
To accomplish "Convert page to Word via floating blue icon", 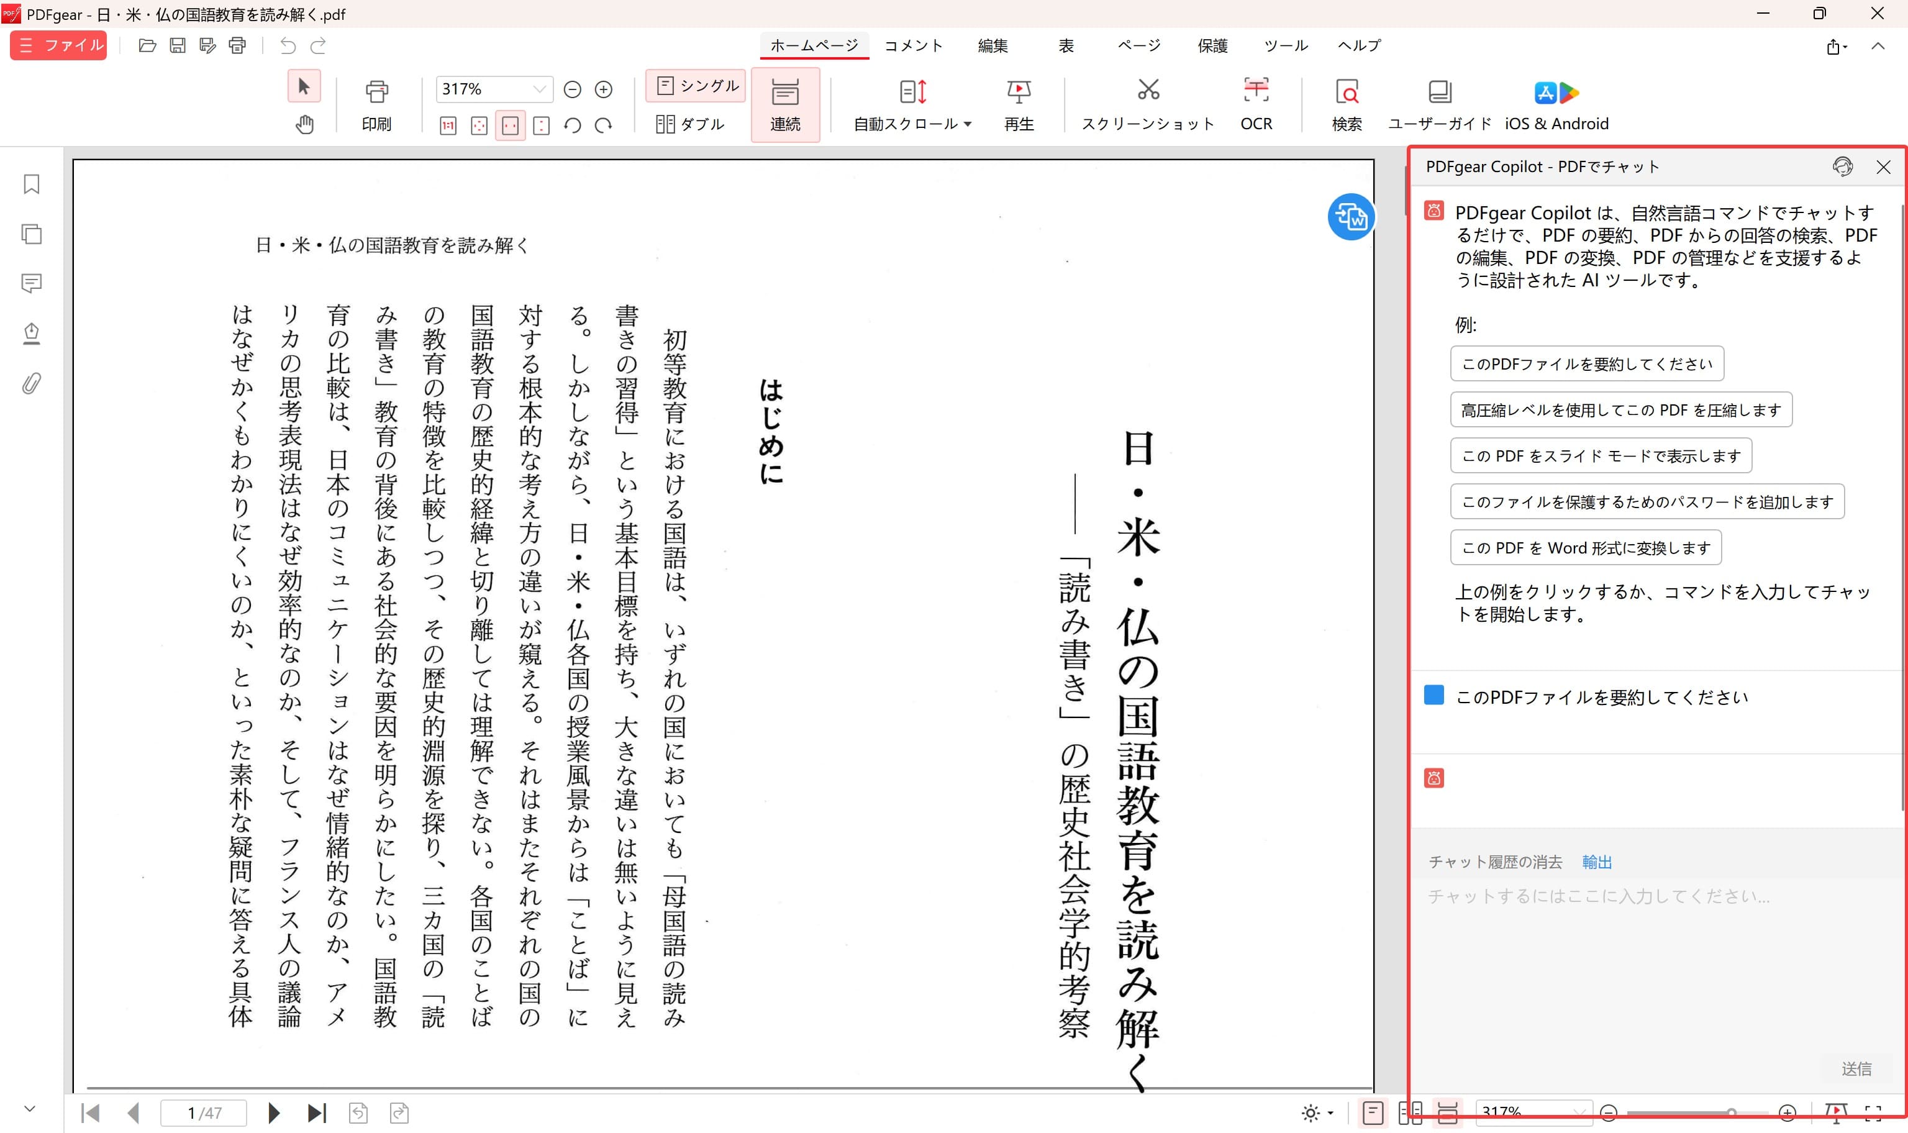I will click(1351, 217).
